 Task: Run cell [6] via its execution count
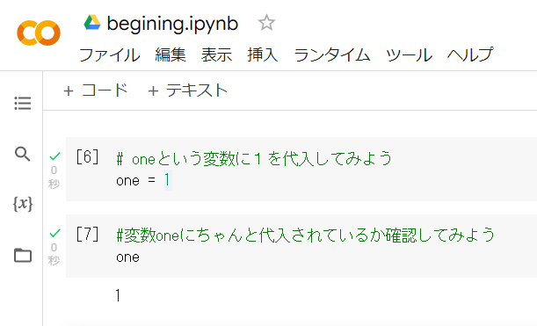click(x=87, y=157)
